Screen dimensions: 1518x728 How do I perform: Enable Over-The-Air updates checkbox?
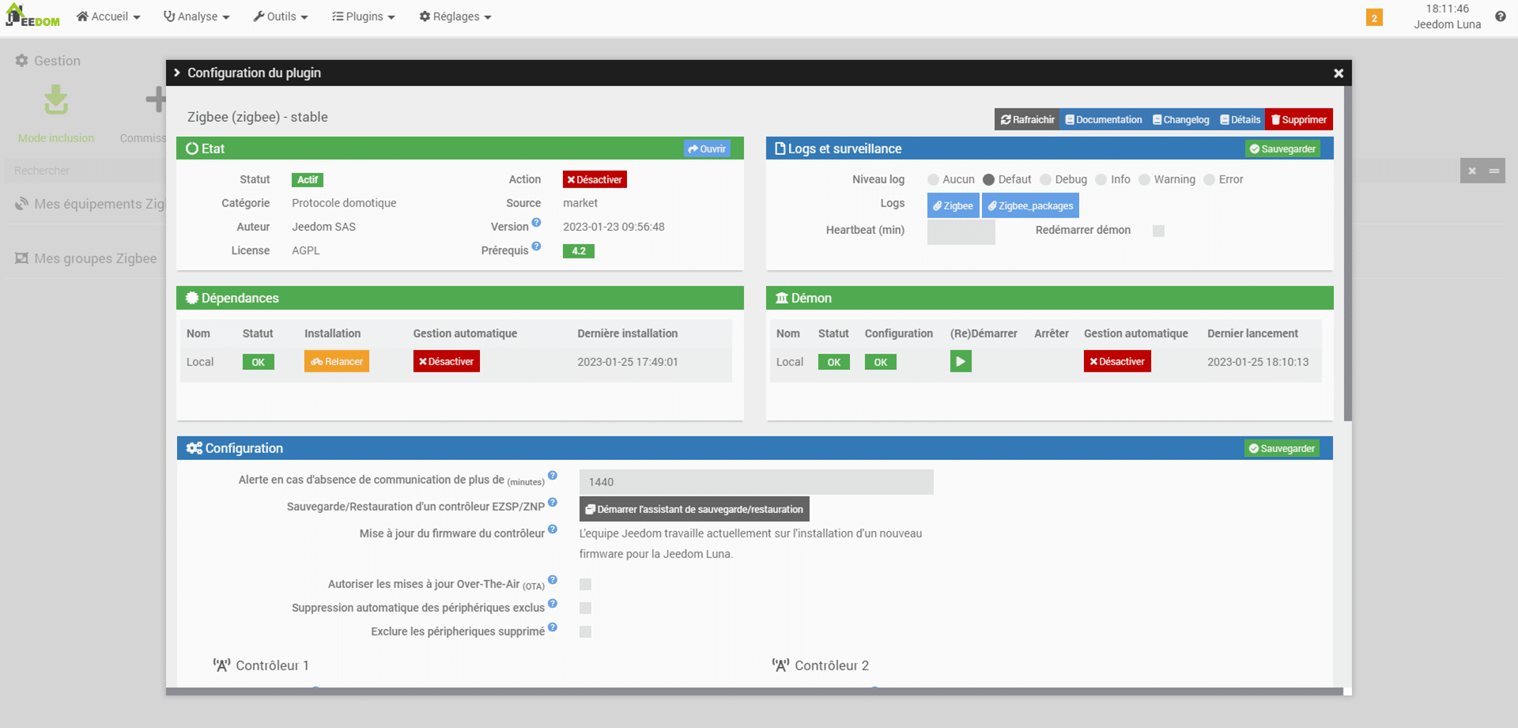[x=585, y=584]
